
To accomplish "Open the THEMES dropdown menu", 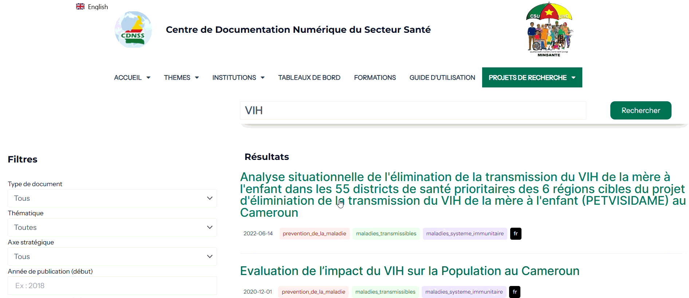I will [x=181, y=78].
